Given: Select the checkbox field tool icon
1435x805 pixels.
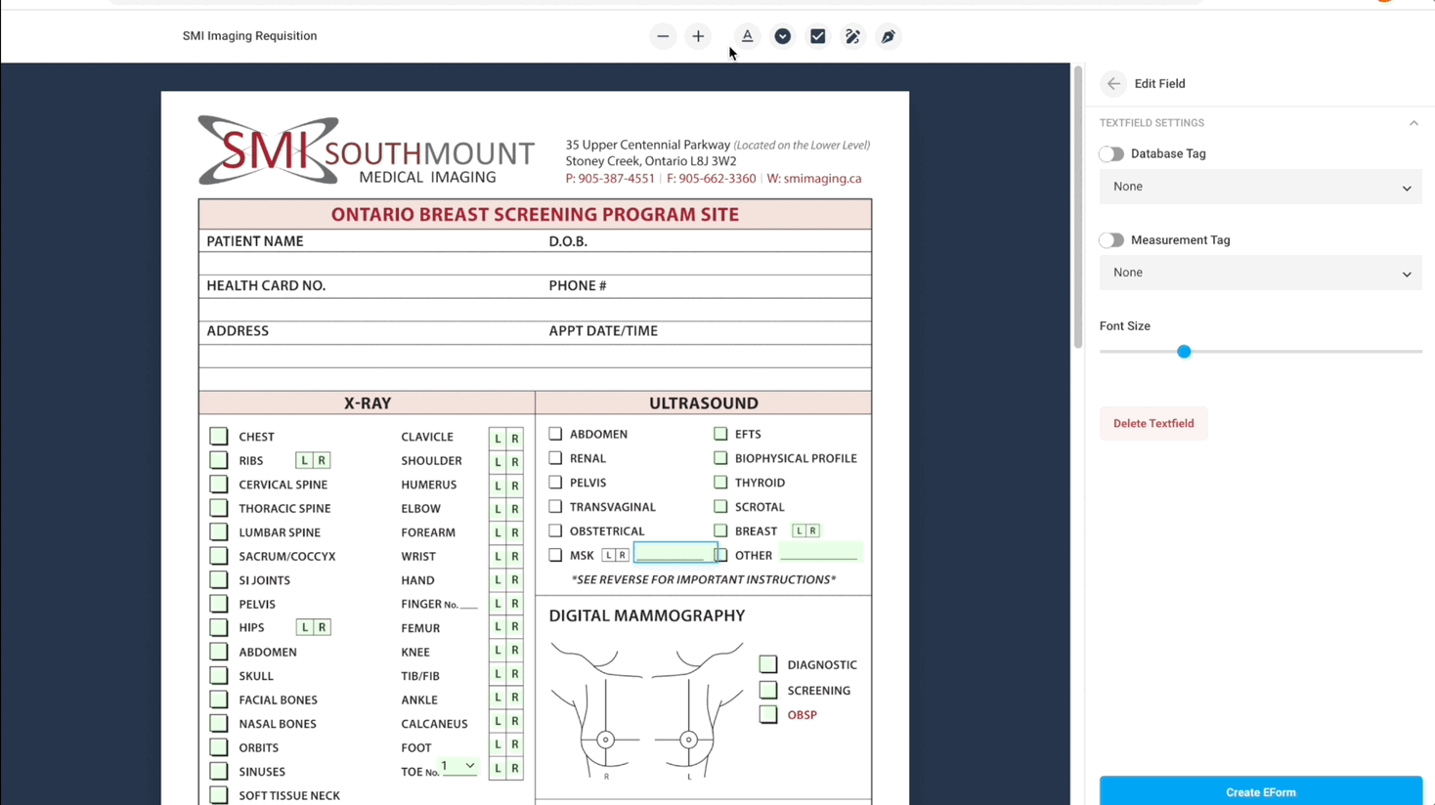Looking at the screenshot, I should click(x=818, y=36).
